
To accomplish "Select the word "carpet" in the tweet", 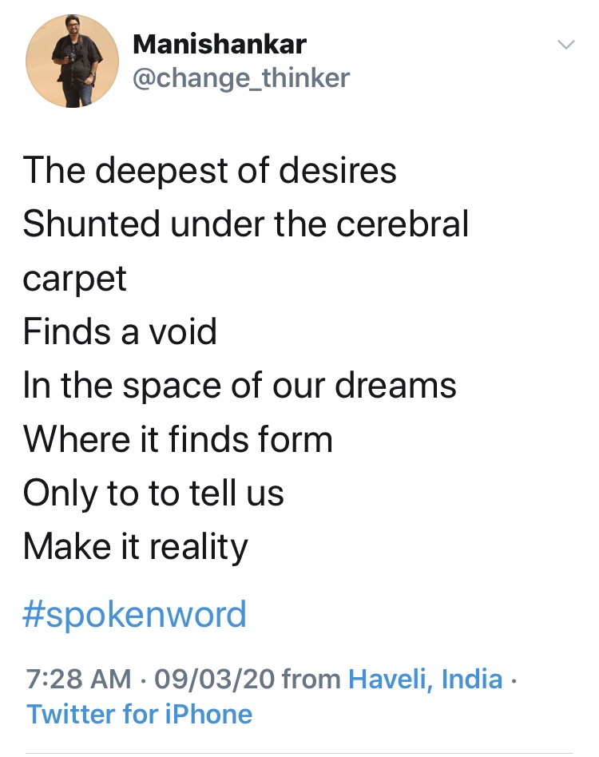I will point(75,279).
